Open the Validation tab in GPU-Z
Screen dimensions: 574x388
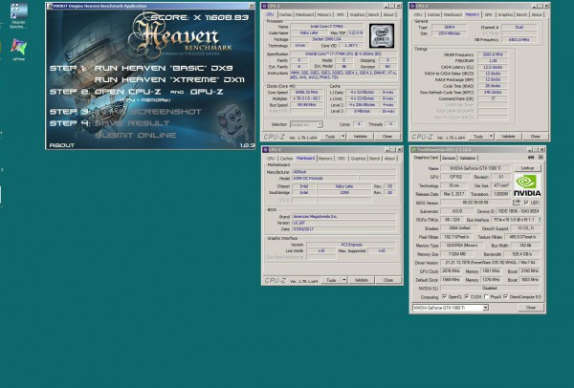(468, 158)
